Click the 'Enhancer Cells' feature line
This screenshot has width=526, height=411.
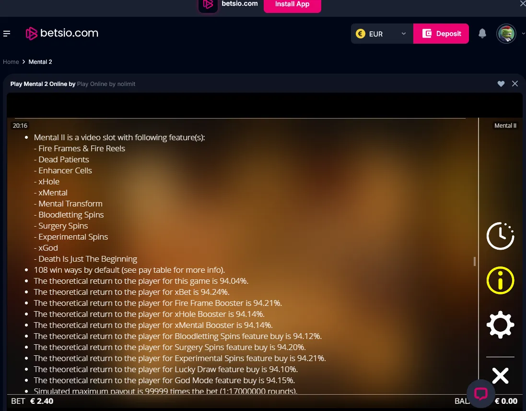click(x=63, y=170)
